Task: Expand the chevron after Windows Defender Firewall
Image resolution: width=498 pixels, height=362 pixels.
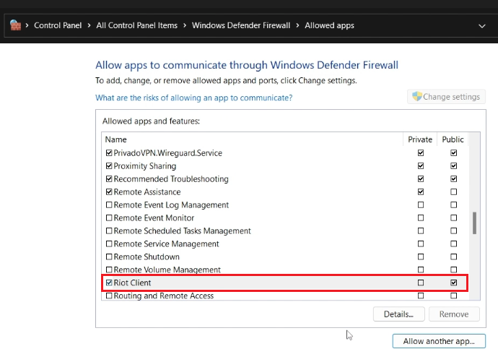Action: coord(297,26)
